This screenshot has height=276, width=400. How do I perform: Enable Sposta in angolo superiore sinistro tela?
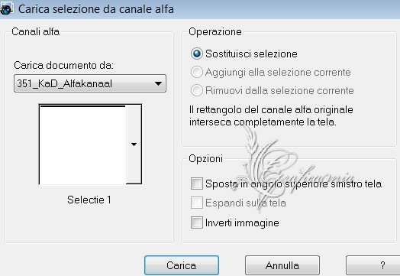197,183
